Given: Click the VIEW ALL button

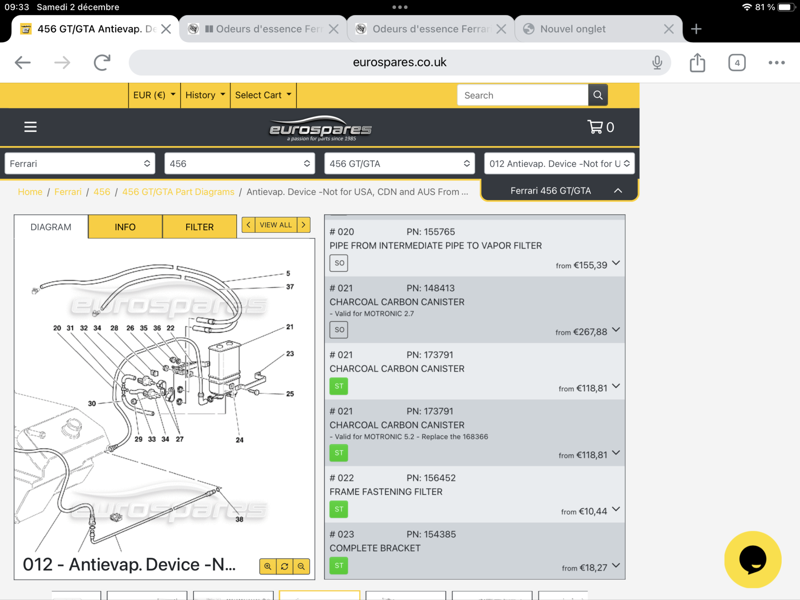Looking at the screenshot, I should pos(276,225).
